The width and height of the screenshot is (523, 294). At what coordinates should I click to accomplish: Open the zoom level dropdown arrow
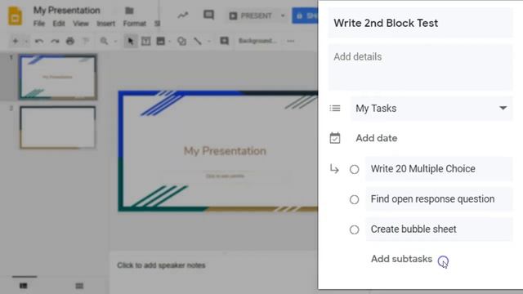point(115,42)
